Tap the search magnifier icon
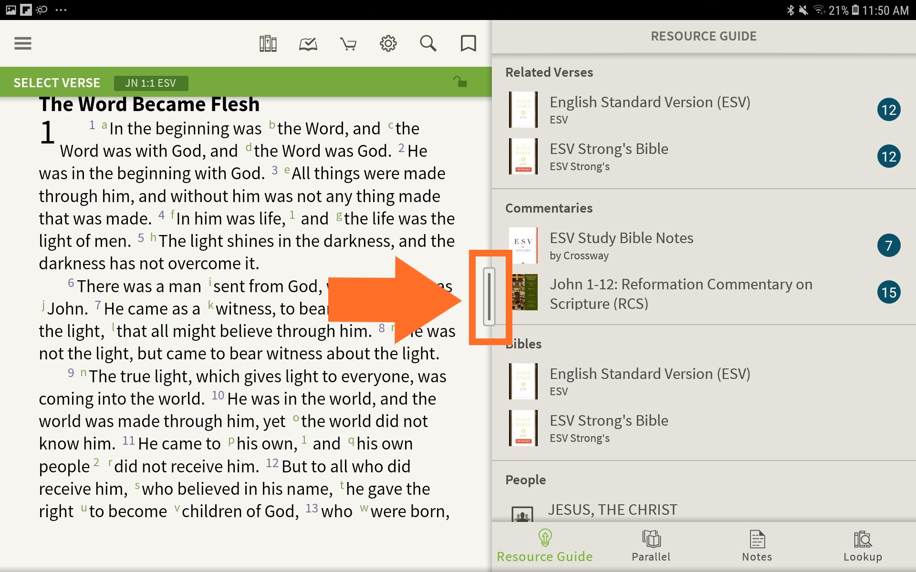Viewport: 916px width, 572px height. tap(428, 43)
